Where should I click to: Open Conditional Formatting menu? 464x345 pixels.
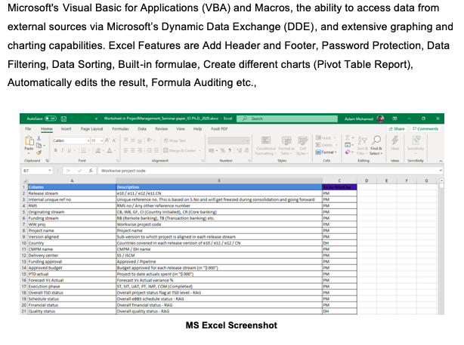coord(265,146)
